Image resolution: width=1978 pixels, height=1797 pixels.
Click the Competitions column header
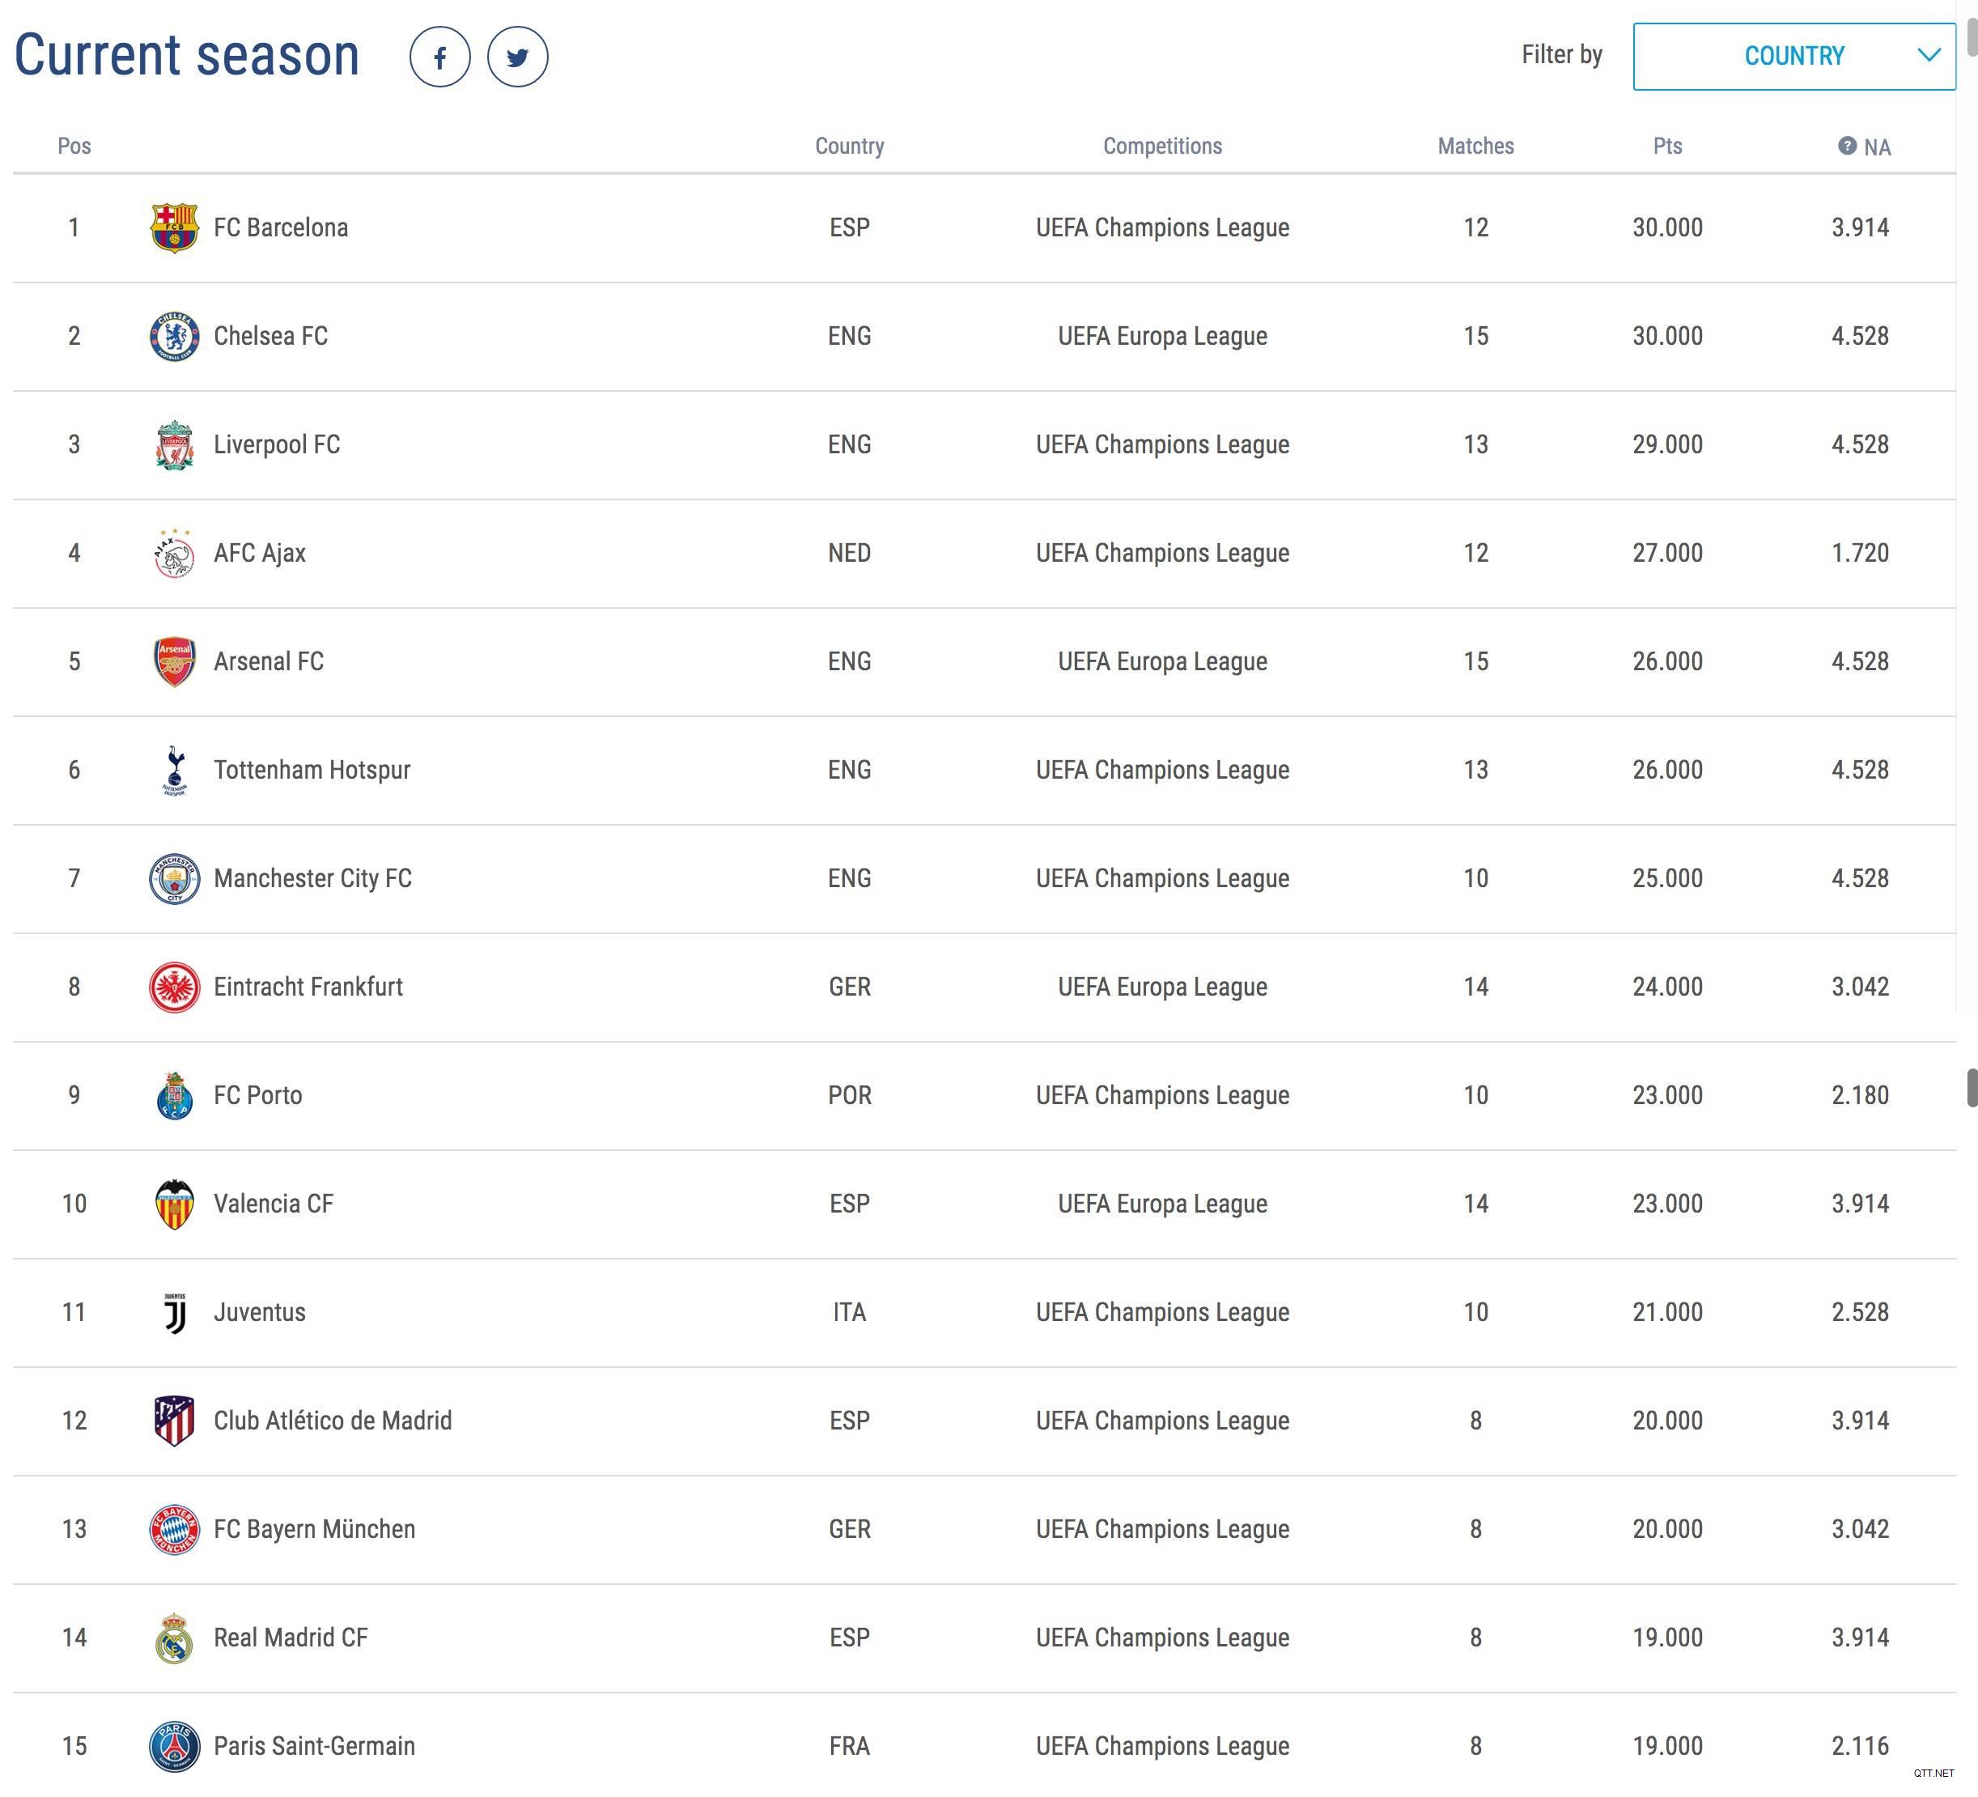tap(1163, 147)
